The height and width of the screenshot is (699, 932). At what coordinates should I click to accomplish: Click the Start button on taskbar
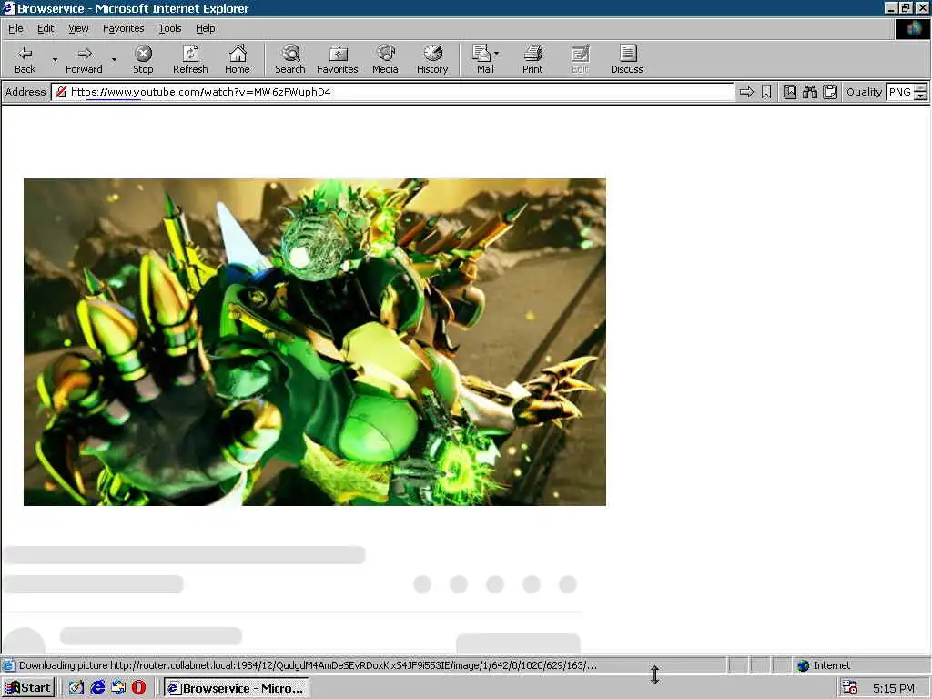coord(28,688)
